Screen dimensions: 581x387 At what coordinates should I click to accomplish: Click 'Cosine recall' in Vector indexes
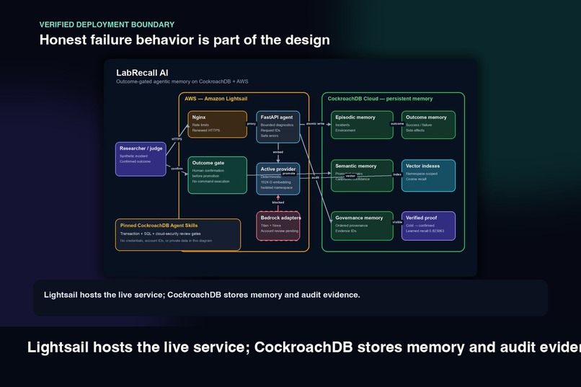(416, 179)
